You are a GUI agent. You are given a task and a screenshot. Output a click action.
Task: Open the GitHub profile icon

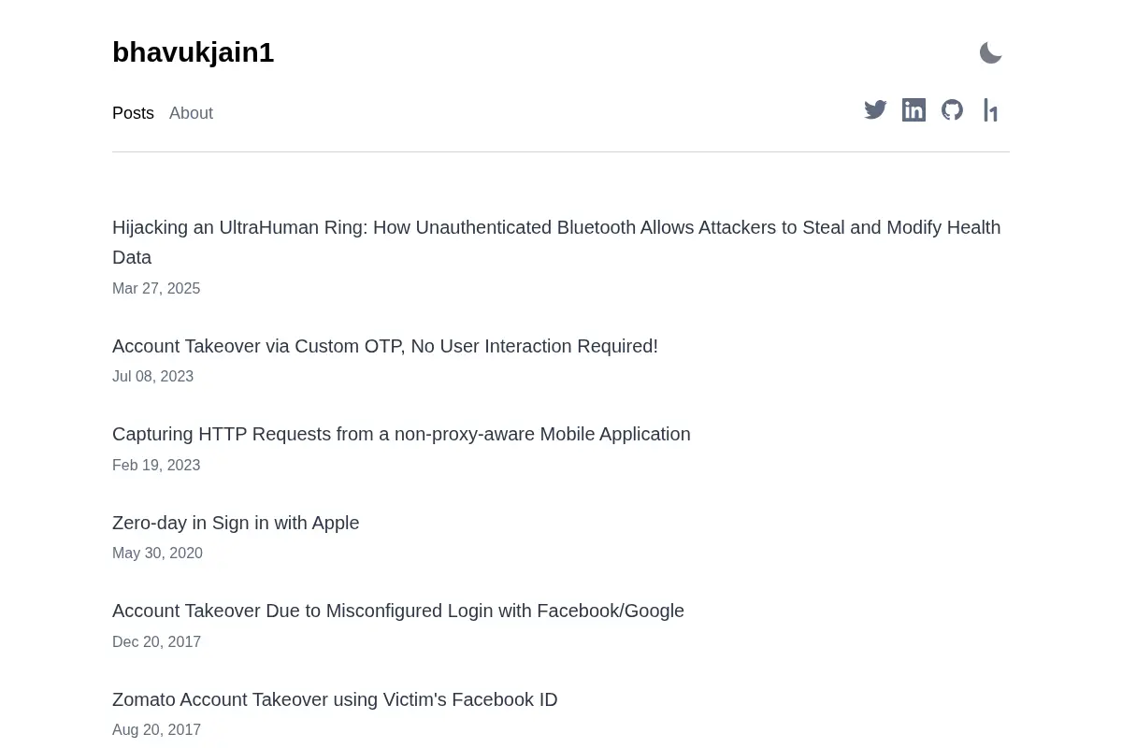(x=952, y=110)
